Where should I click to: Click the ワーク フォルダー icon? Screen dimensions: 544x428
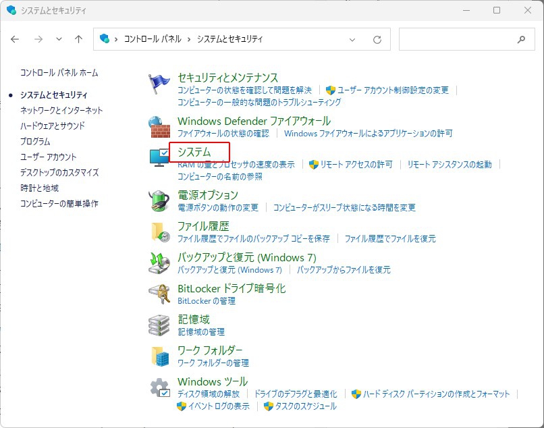[x=159, y=356]
